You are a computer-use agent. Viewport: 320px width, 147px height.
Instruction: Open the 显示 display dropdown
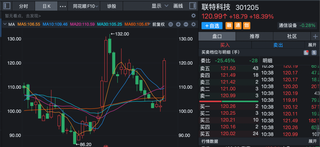coord(160,6)
